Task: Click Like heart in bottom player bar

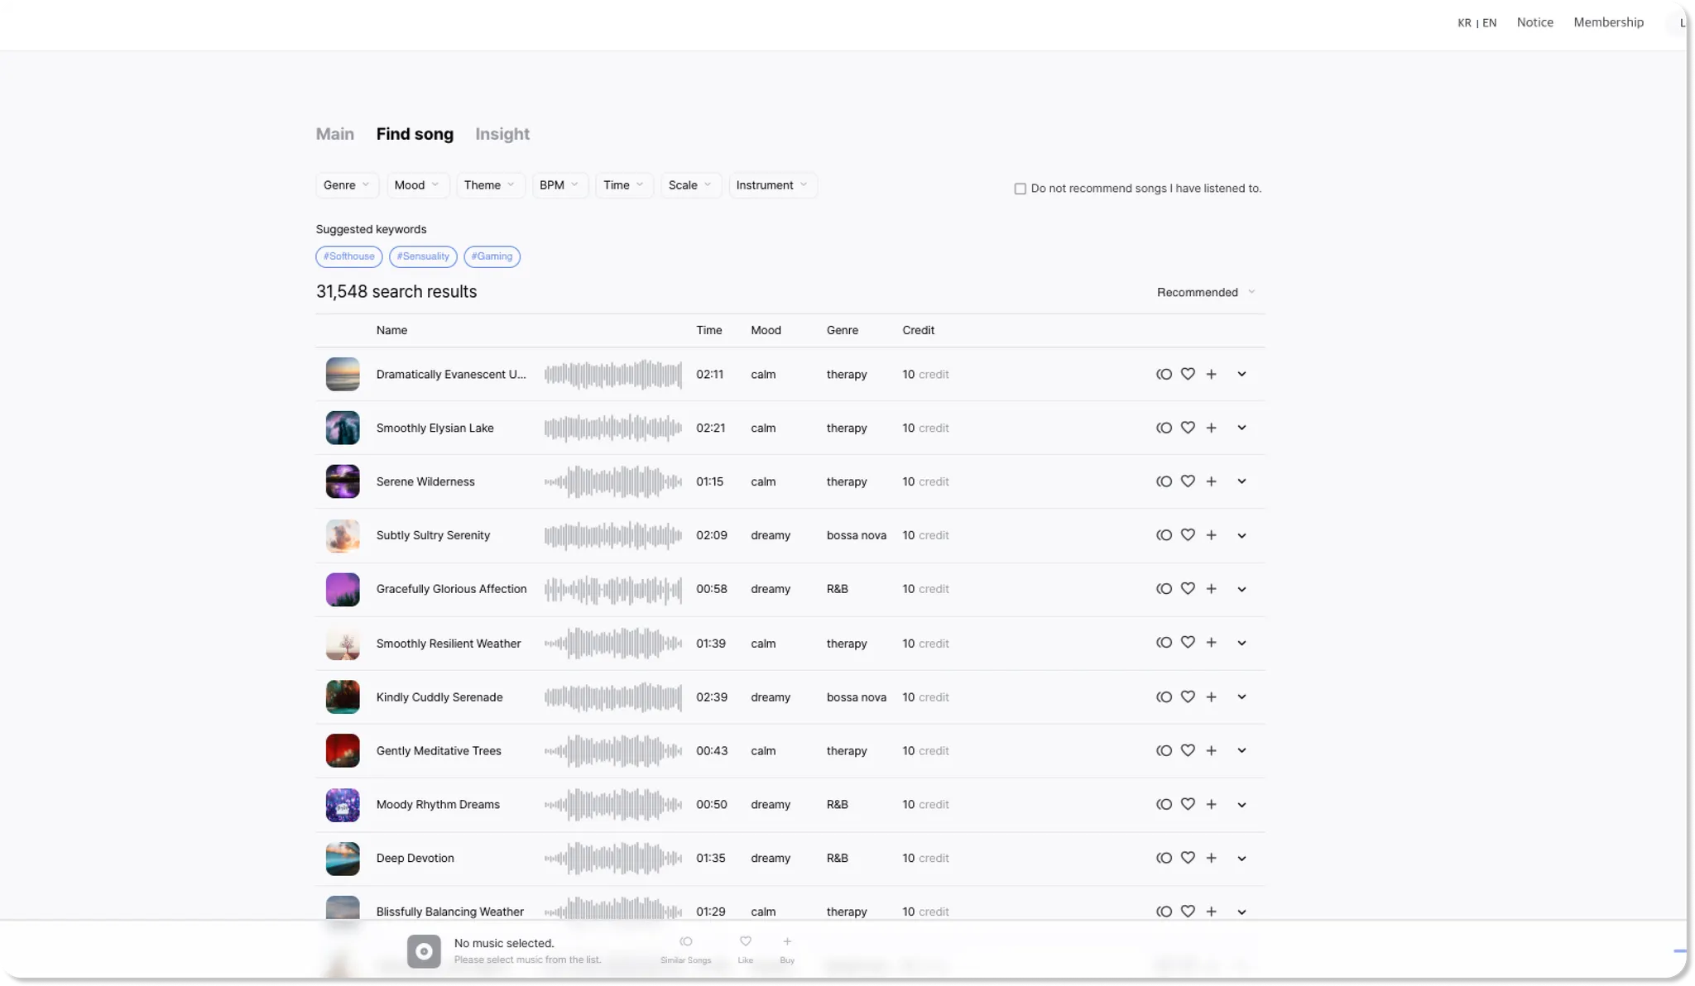Action: [745, 942]
